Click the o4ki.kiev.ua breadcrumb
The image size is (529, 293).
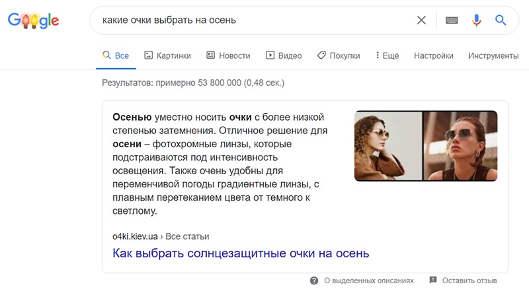pyautogui.click(x=135, y=236)
